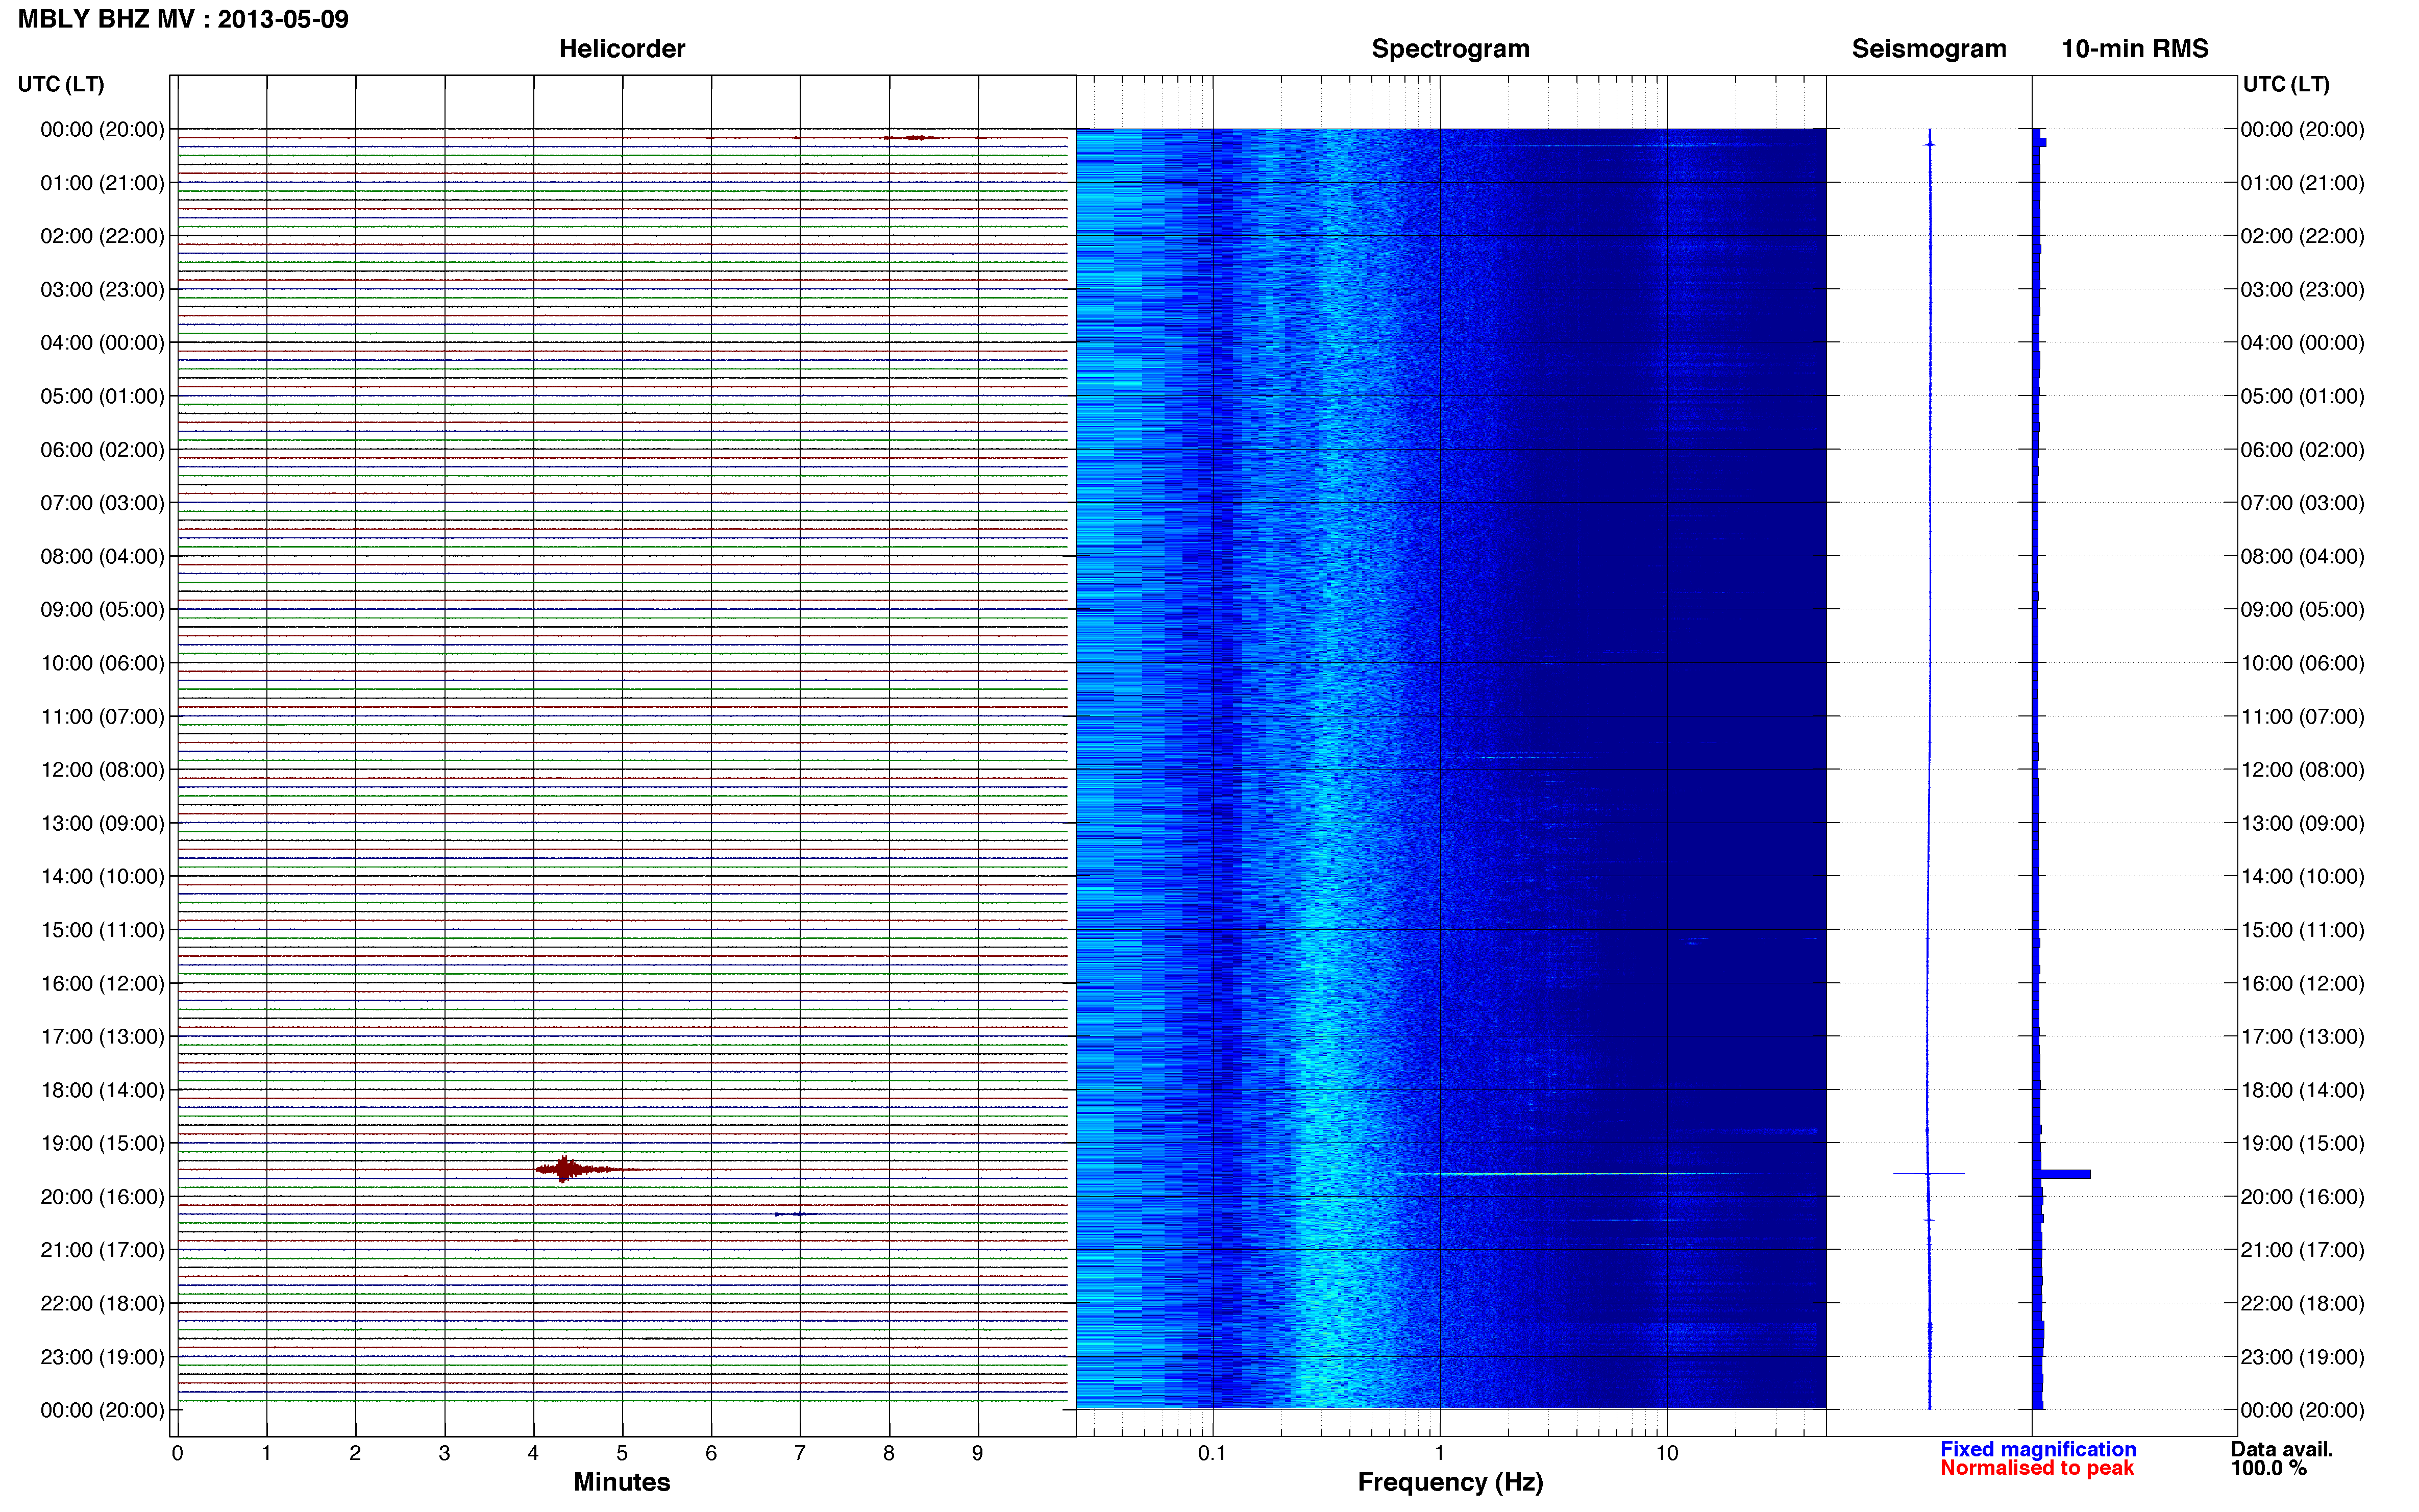The height and width of the screenshot is (1512, 2419).
Task: Click the left-axis label '20:00 (16:00)'
Action: tap(102, 1197)
